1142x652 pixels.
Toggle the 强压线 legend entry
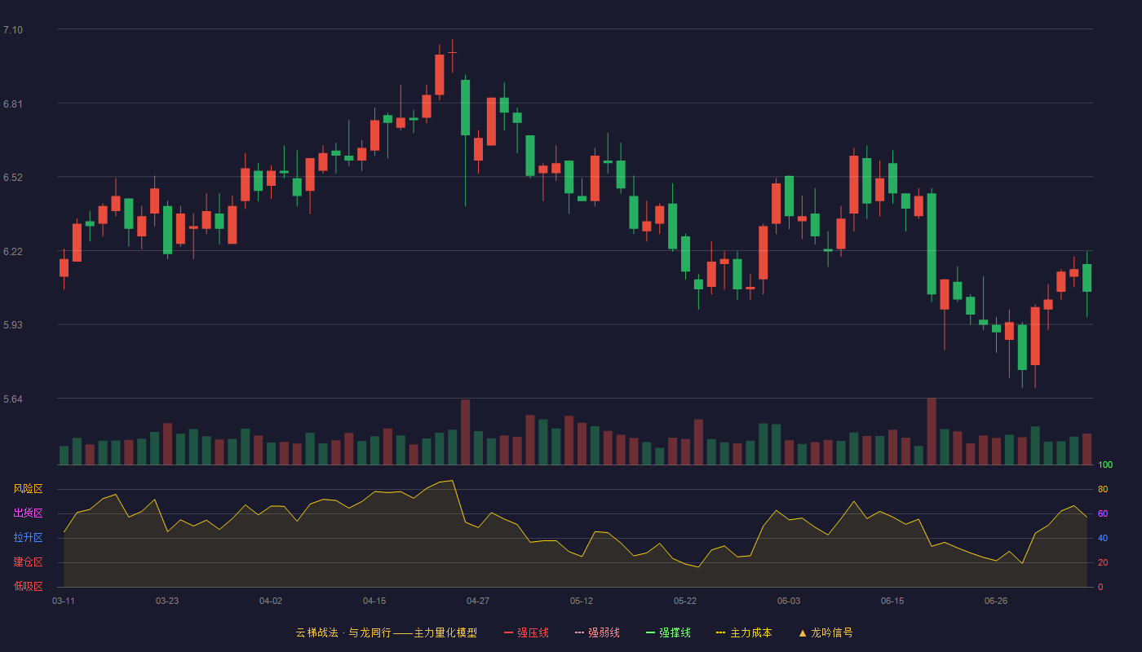coord(526,632)
